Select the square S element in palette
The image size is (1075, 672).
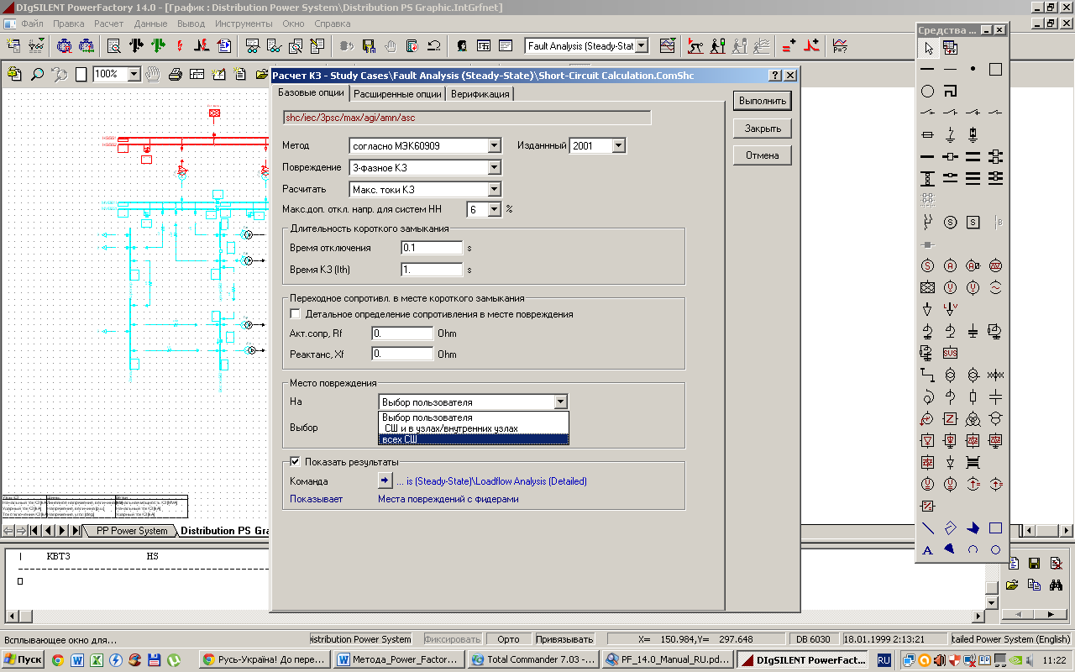coord(973,222)
